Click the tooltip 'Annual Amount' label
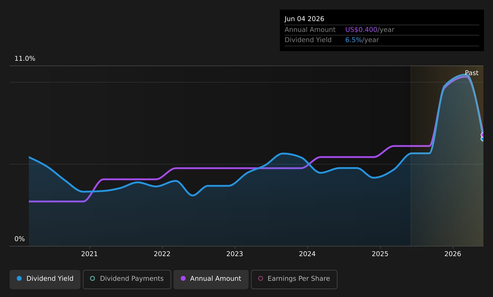This screenshot has height=297, width=493. pos(310,30)
